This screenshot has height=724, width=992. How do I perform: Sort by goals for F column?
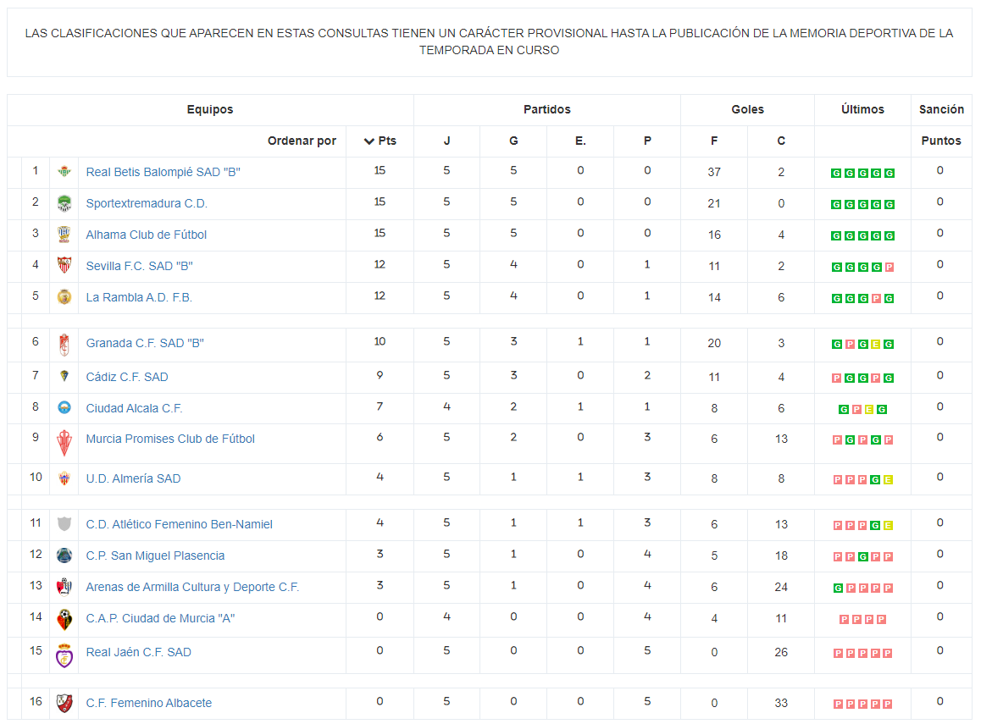click(x=714, y=141)
